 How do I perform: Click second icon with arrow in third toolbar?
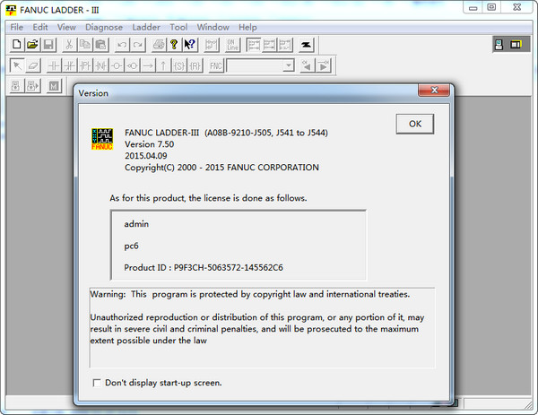tap(32, 86)
